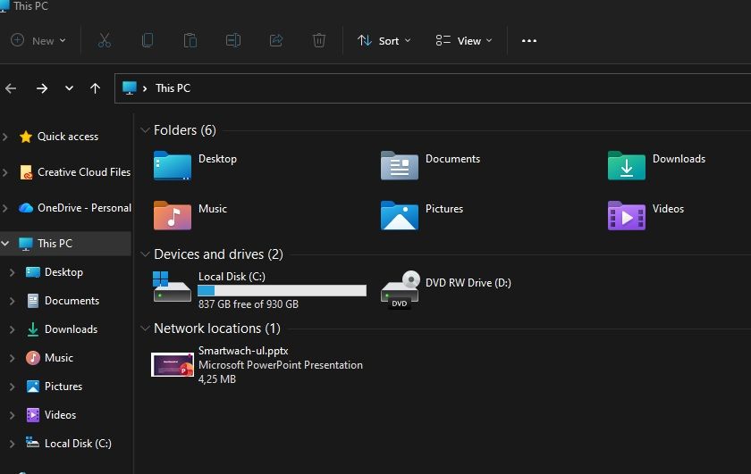Expand Quick access in sidebar
Screen dimensions: 751x474
click(5, 137)
